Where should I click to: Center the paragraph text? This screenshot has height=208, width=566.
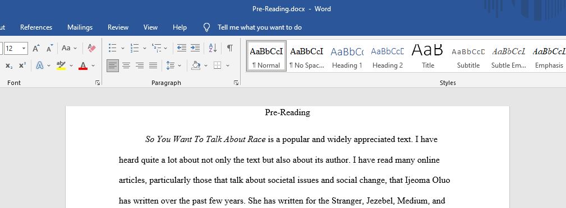[126, 65]
